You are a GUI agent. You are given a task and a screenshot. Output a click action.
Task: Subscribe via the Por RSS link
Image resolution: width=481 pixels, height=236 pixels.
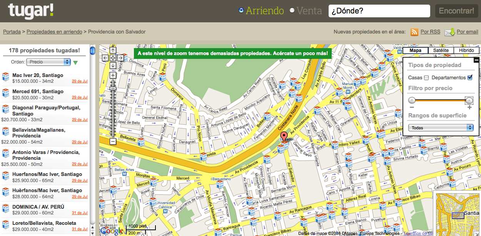point(430,32)
